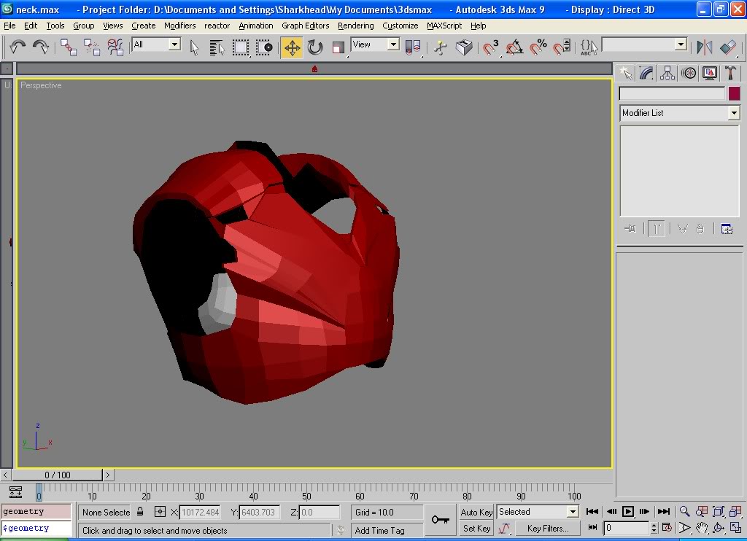Open the Graph Editors menu
This screenshot has height=541, width=747.
pyautogui.click(x=305, y=26)
